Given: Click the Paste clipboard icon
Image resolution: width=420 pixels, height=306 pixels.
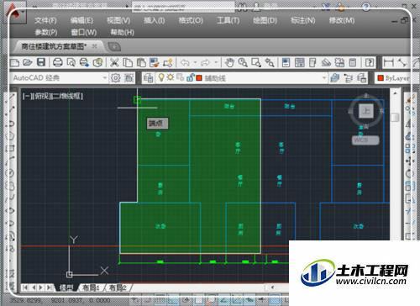Looking at the screenshot, I should pos(141,62).
